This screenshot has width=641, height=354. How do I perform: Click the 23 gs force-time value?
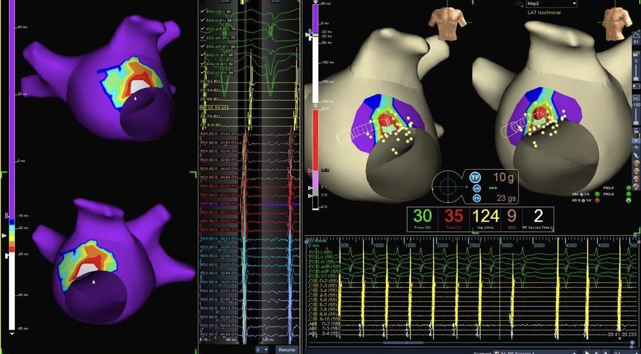506,198
